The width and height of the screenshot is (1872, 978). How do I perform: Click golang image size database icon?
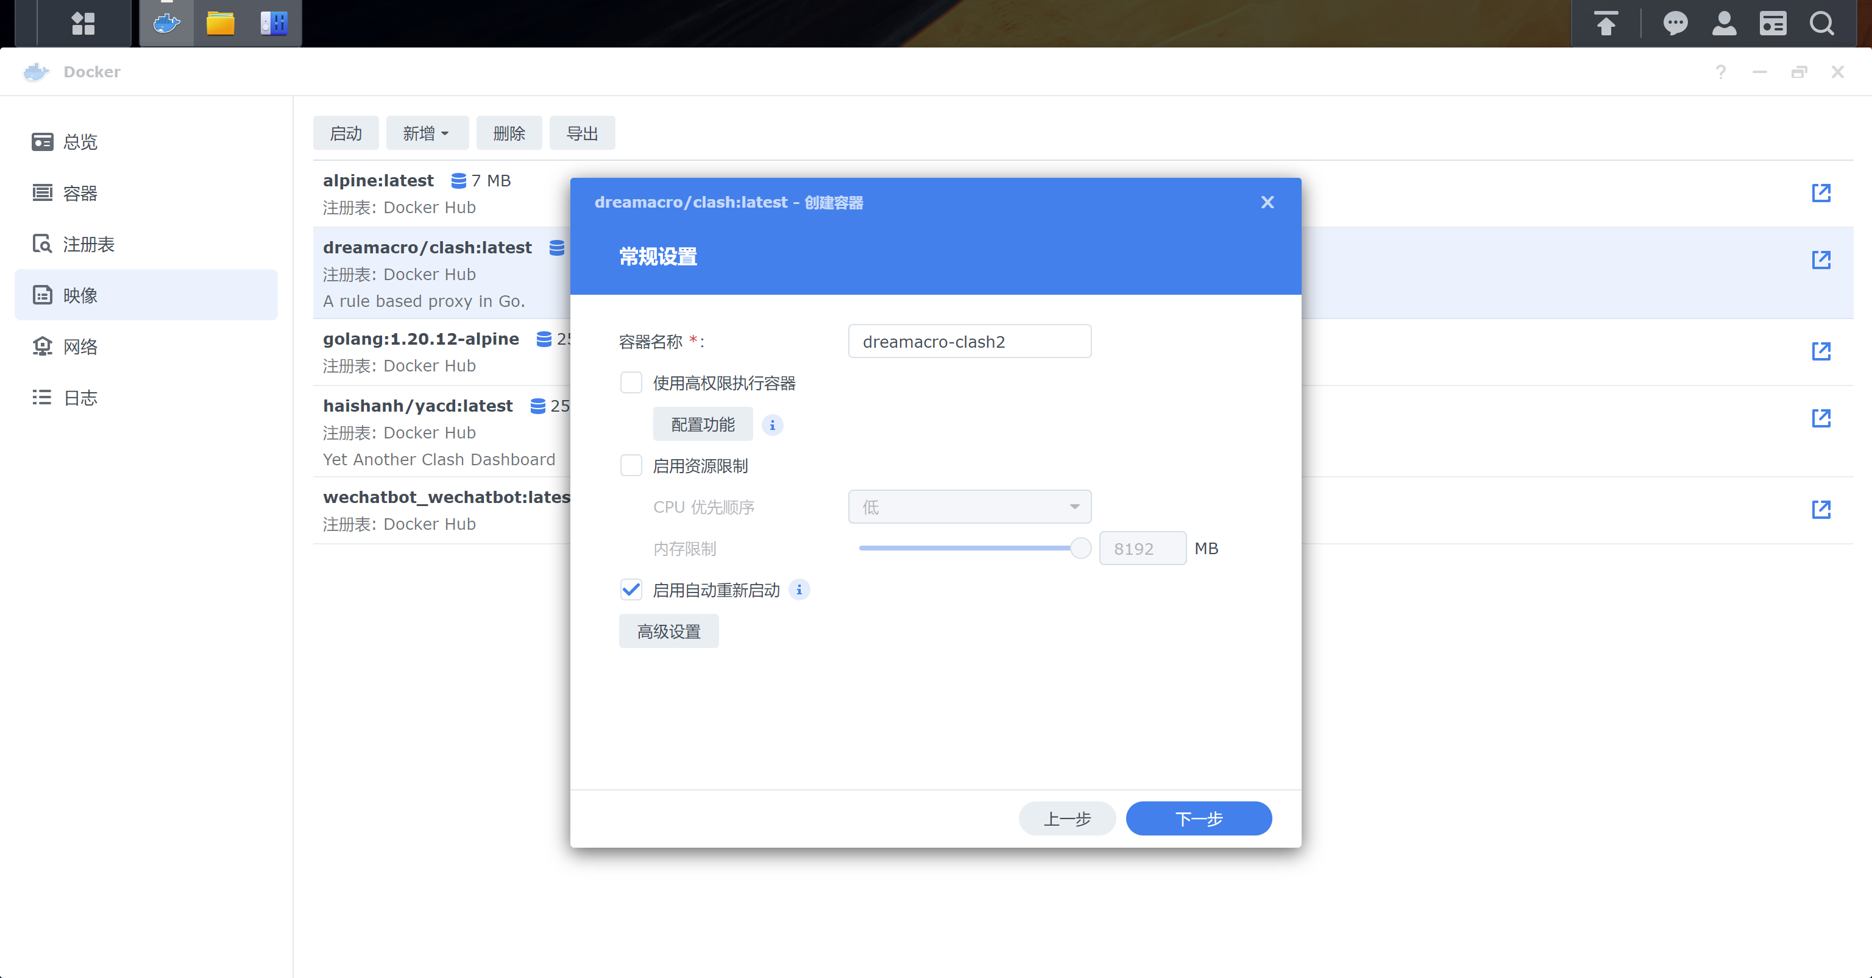click(544, 339)
